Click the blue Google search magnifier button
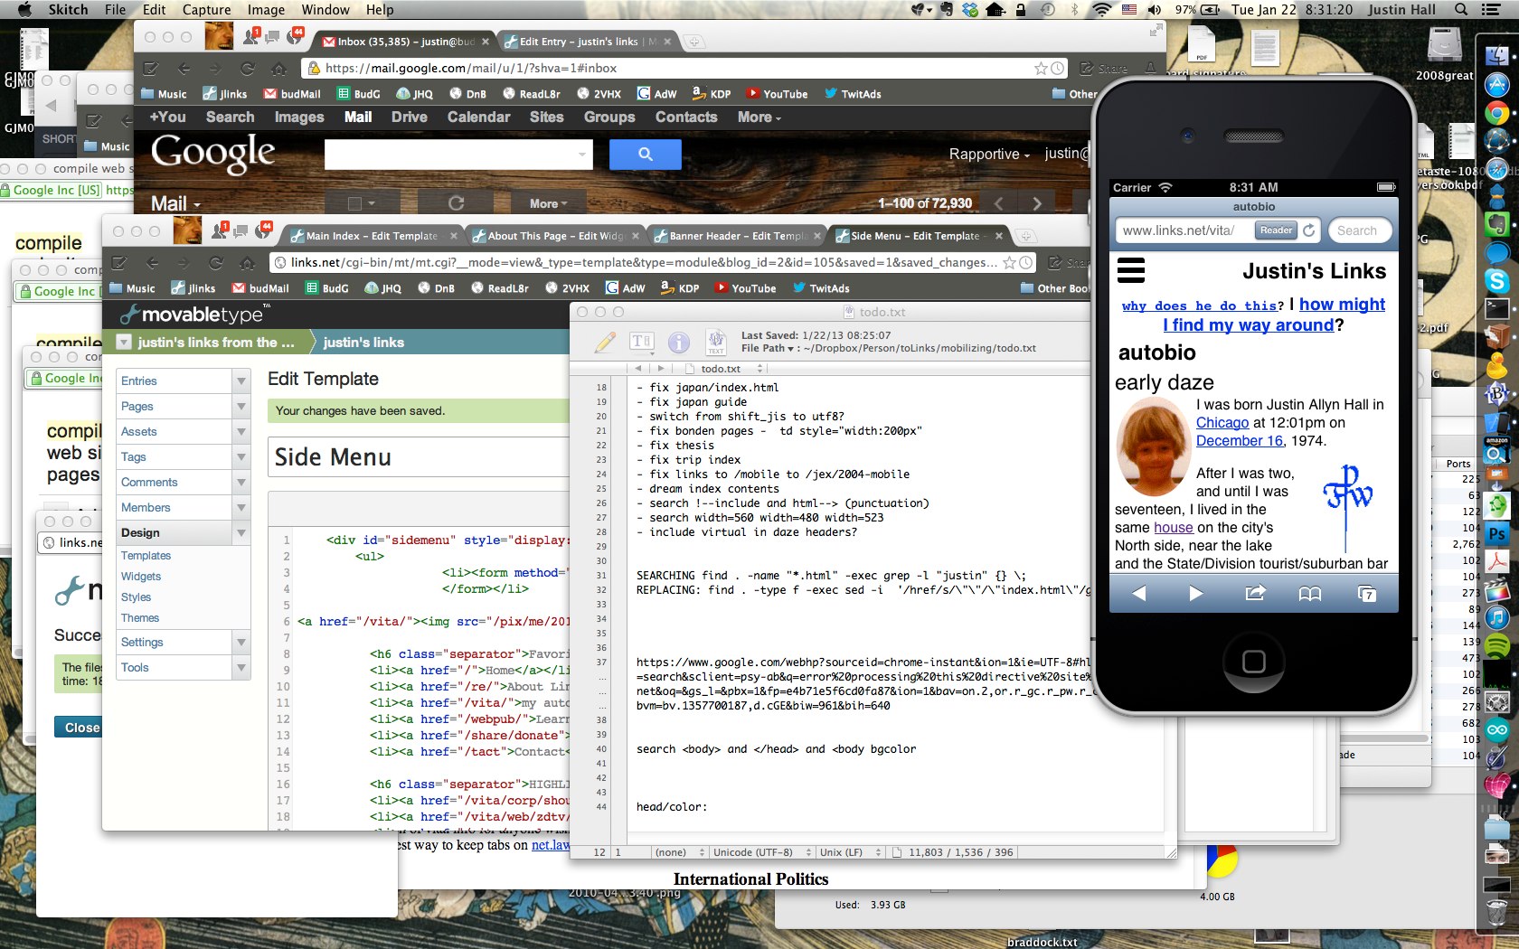Viewport: 1519px width, 949px height. (x=645, y=155)
